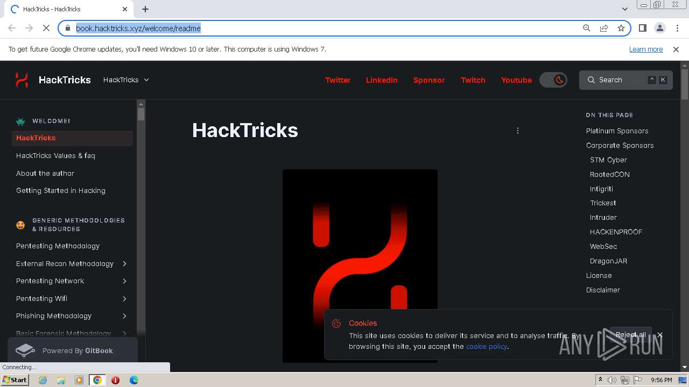Close the HackTricks browser tab
Screen dimensions: 689x387
click(125, 9)
